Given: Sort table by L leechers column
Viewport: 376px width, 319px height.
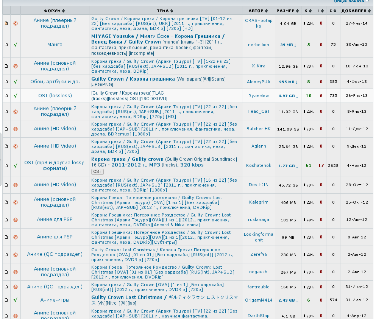Looking at the screenshot, I should 321,11.
